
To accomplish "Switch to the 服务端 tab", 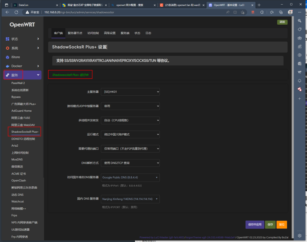I will pyautogui.click(x=125, y=33).
